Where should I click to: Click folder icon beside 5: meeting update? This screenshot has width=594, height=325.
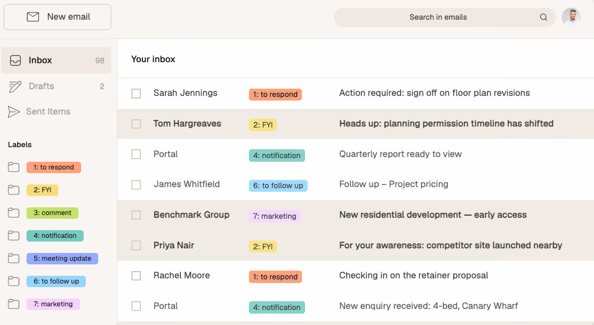pyautogui.click(x=14, y=259)
